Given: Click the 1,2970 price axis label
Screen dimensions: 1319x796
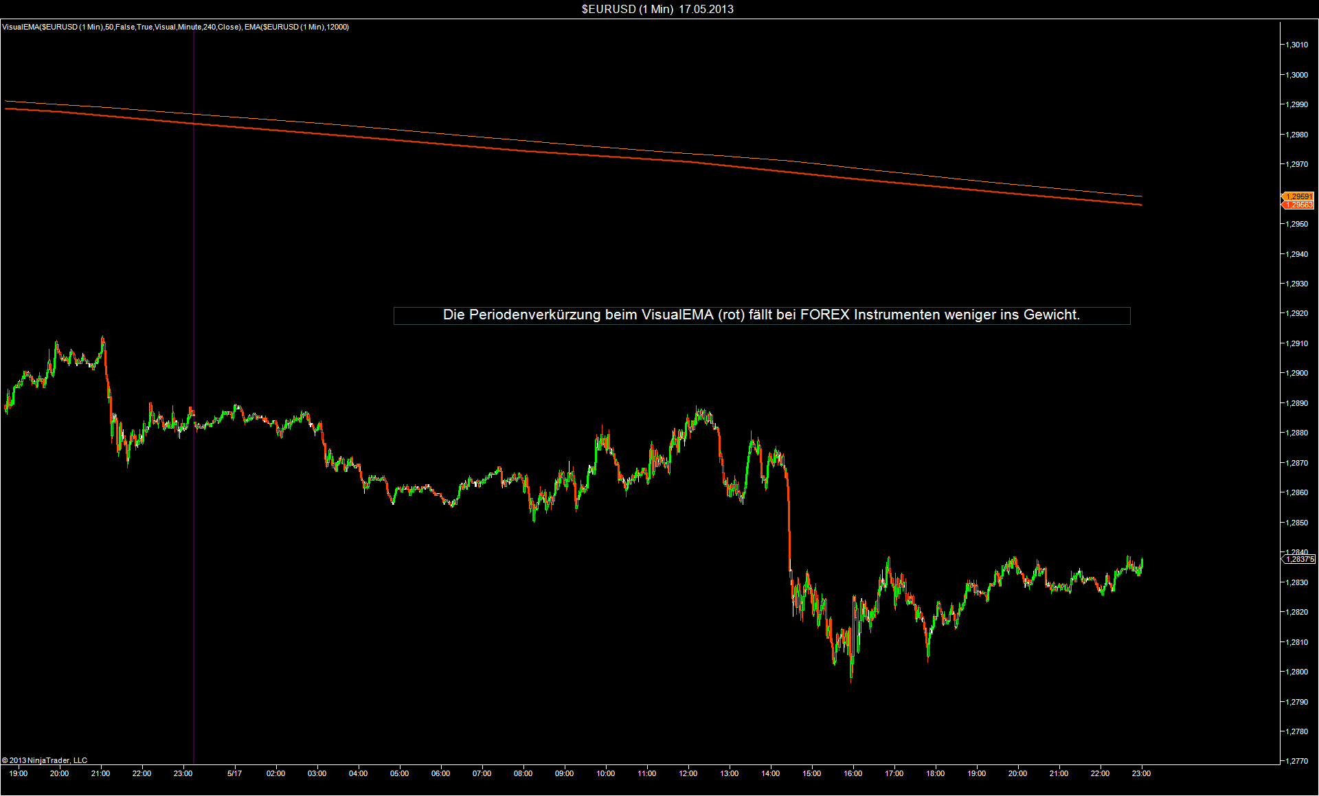Looking at the screenshot, I should (x=1297, y=164).
